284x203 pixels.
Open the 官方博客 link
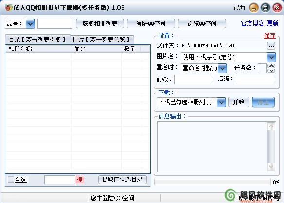tap(252, 23)
